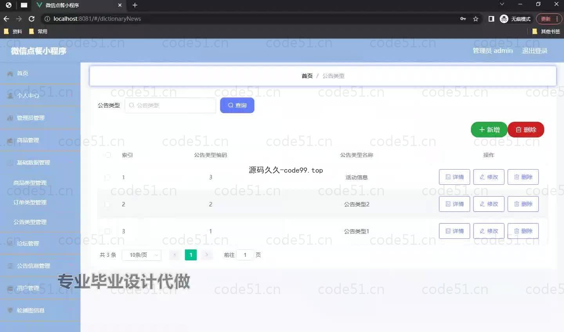Select page 1 in pagination

click(191, 255)
